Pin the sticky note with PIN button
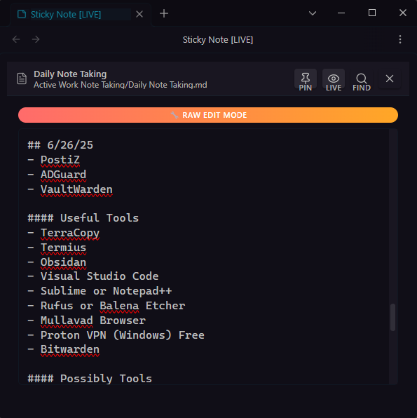 306,79
